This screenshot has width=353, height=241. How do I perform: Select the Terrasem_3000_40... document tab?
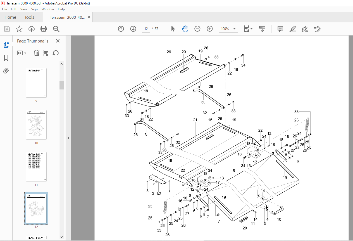pyautogui.click(x=67, y=17)
